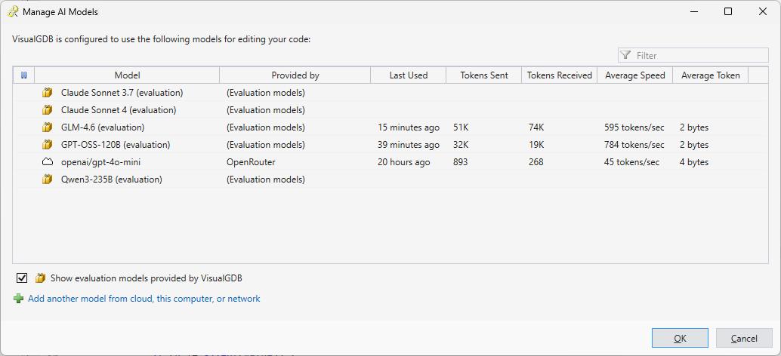781x356 pixels.
Task: Click the Qwen3-235B model icon
Action: (x=48, y=180)
